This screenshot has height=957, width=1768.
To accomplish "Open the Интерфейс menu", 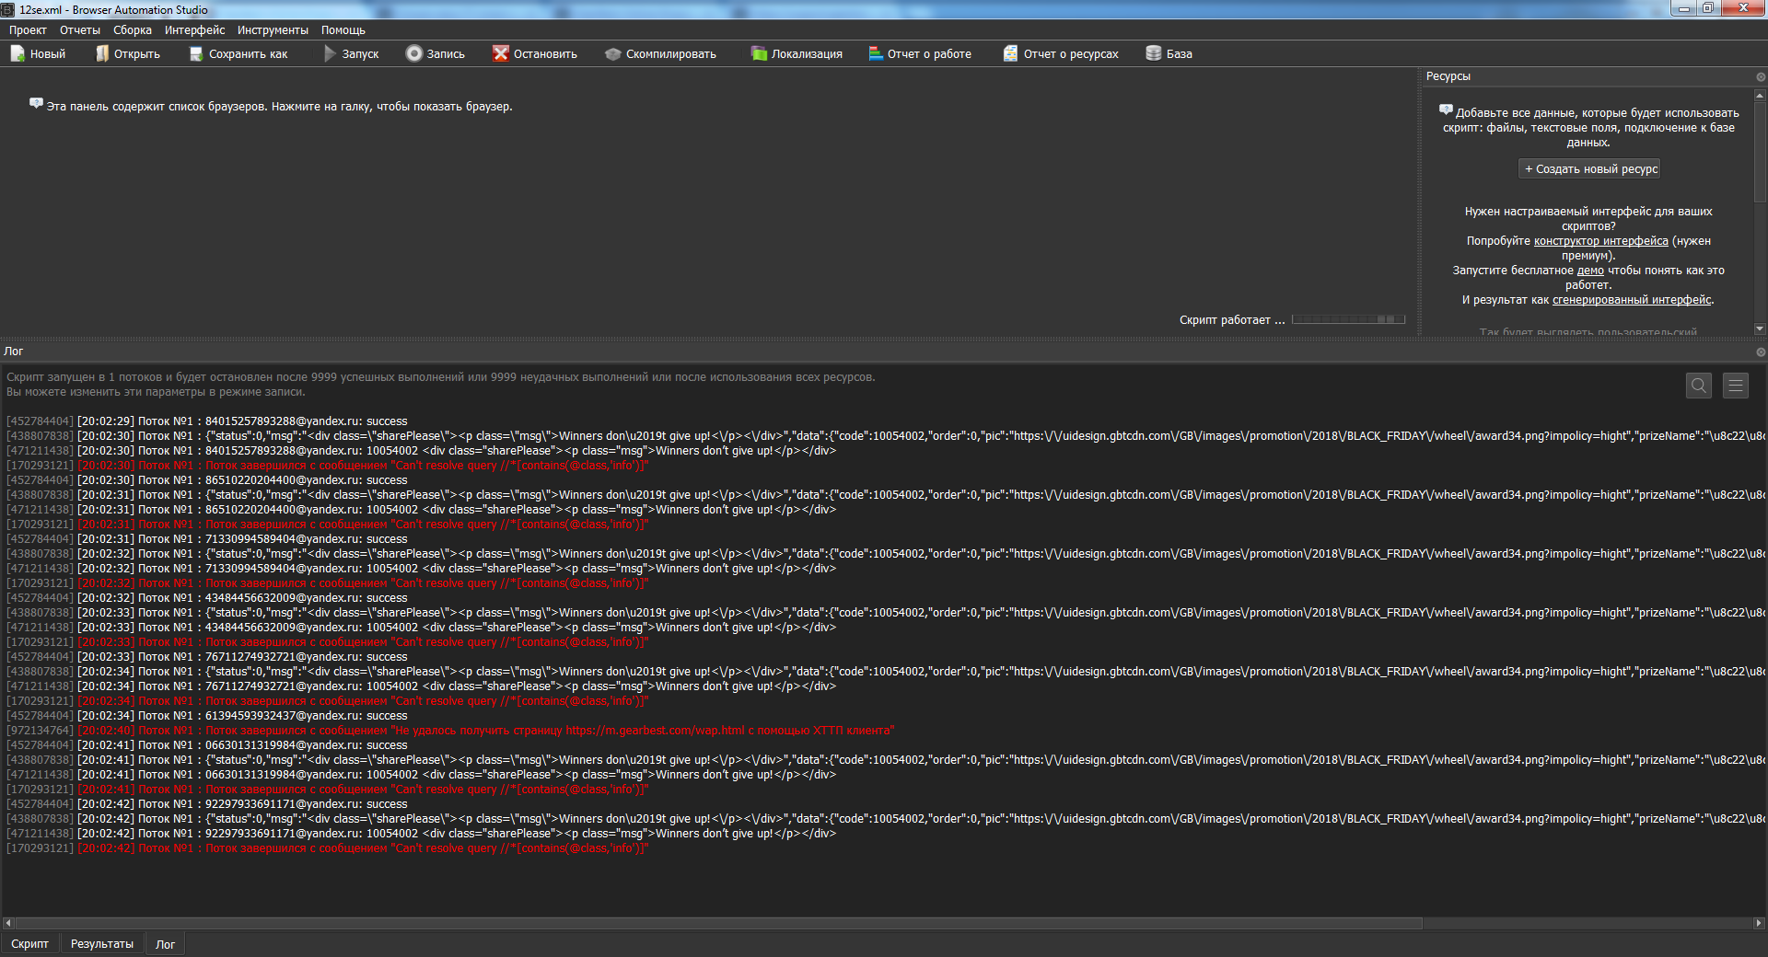I will pyautogui.click(x=194, y=30).
